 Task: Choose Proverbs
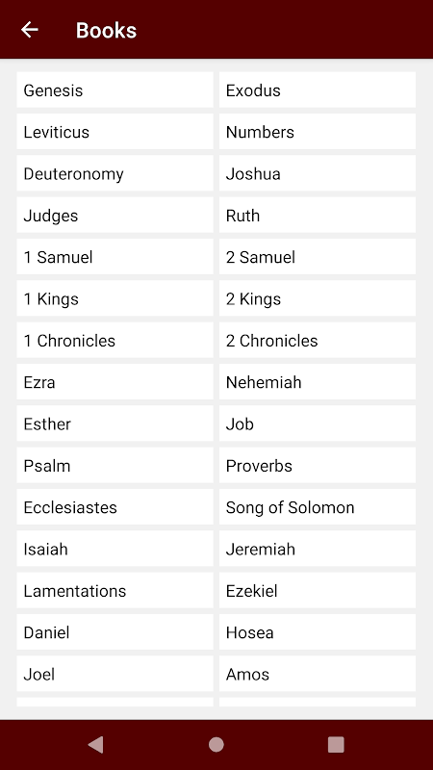tap(318, 466)
